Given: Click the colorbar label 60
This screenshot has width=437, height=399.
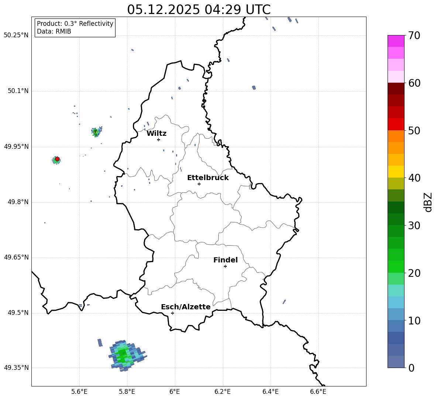Looking at the screenshot, I should click(x=414, y=83).
